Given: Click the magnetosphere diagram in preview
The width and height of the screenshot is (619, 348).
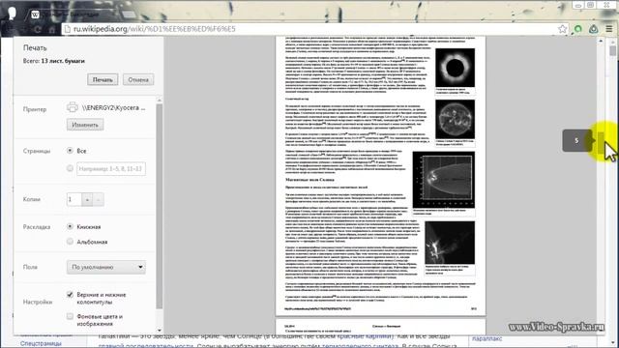Looking at the screenshot, I should pos(444,180).
